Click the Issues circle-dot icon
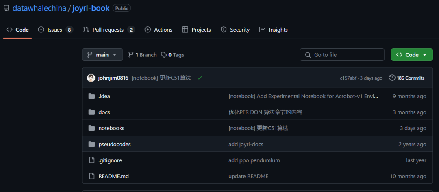Screen dimensions: 439x192 coord(41,30)
